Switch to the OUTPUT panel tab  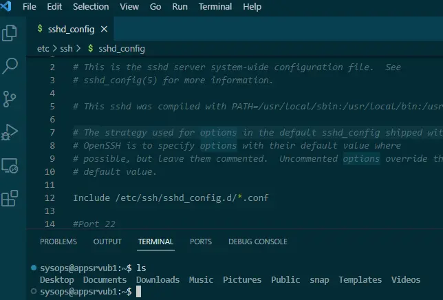[107, 242]
